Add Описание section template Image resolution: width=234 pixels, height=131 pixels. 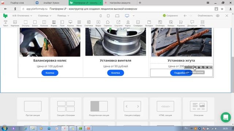click(x=199, y=108)
